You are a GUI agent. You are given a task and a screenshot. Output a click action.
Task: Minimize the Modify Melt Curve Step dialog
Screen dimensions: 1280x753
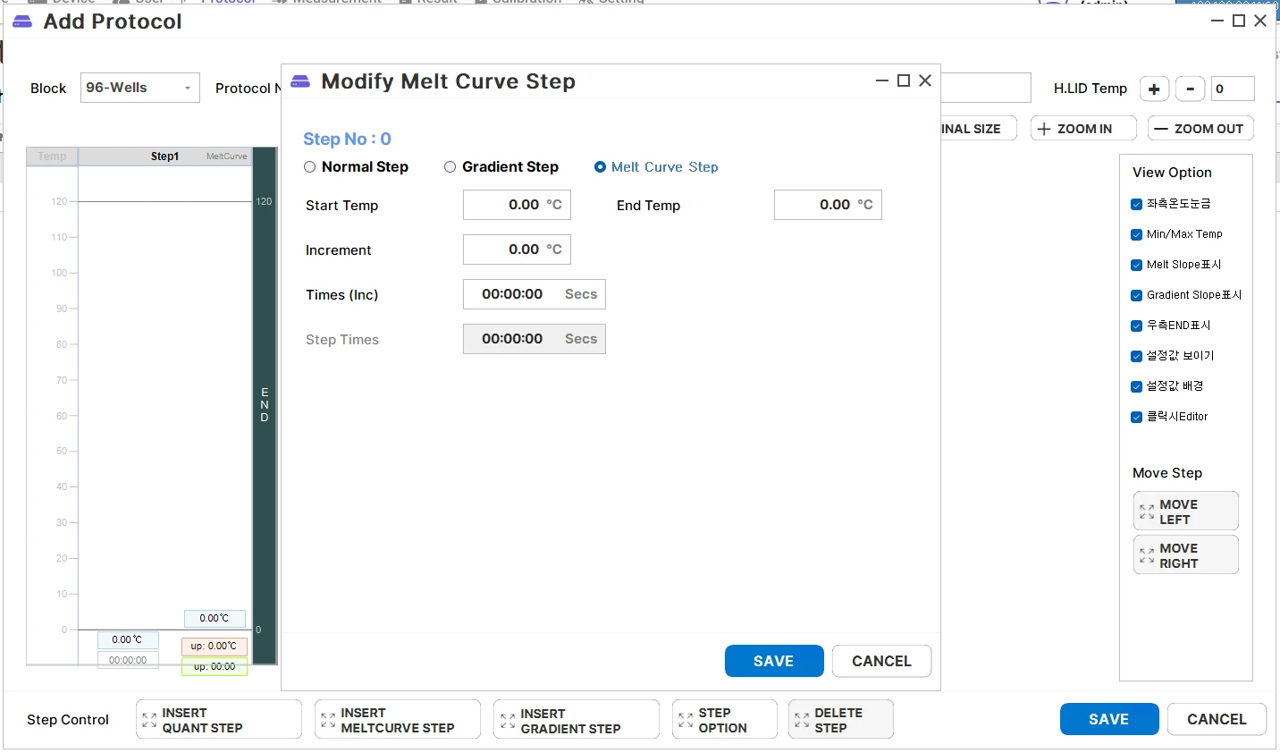point(882,80)
